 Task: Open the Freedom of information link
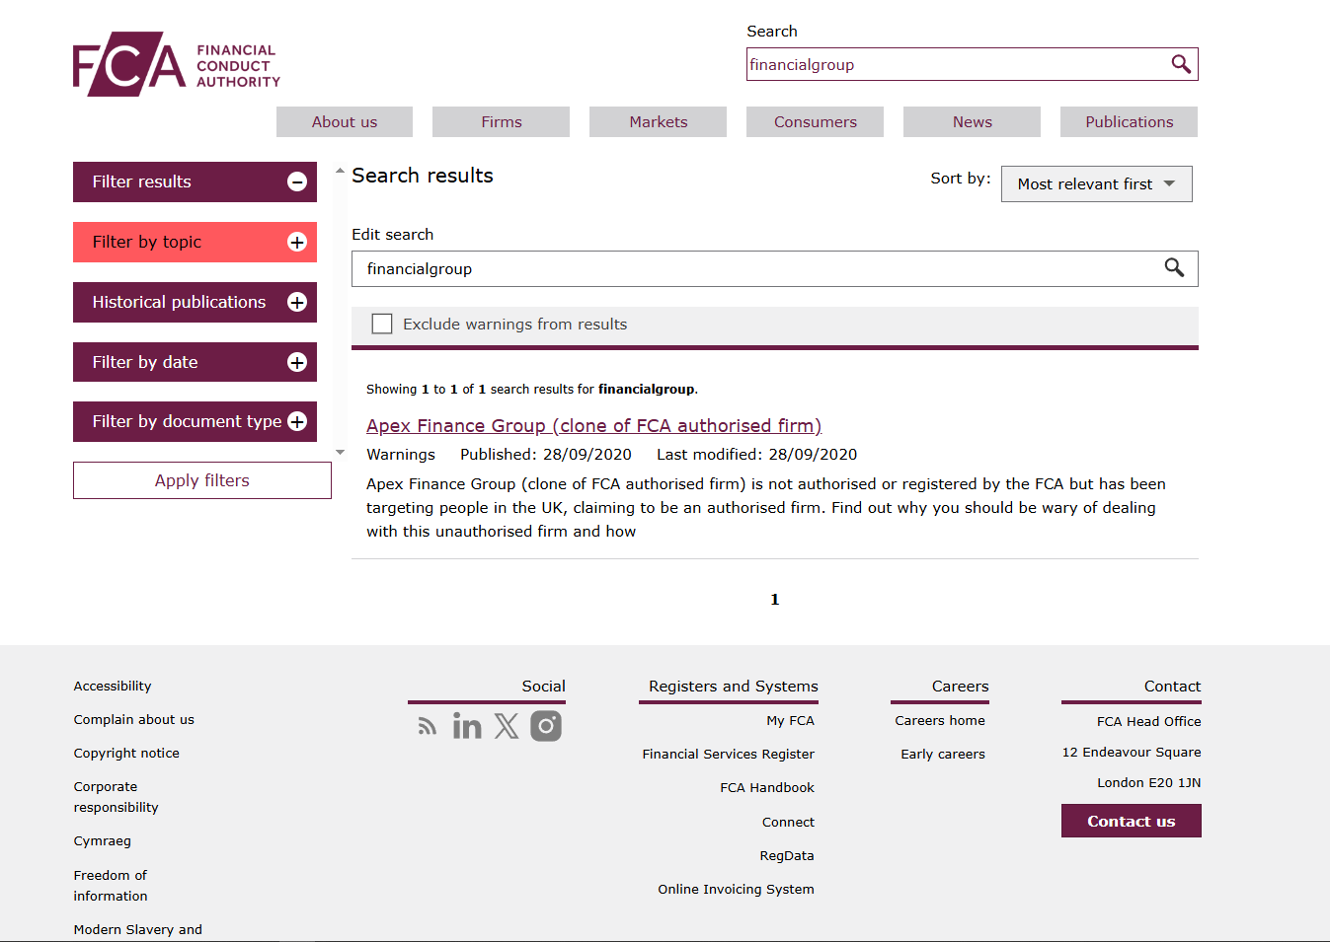coord(111,886)
